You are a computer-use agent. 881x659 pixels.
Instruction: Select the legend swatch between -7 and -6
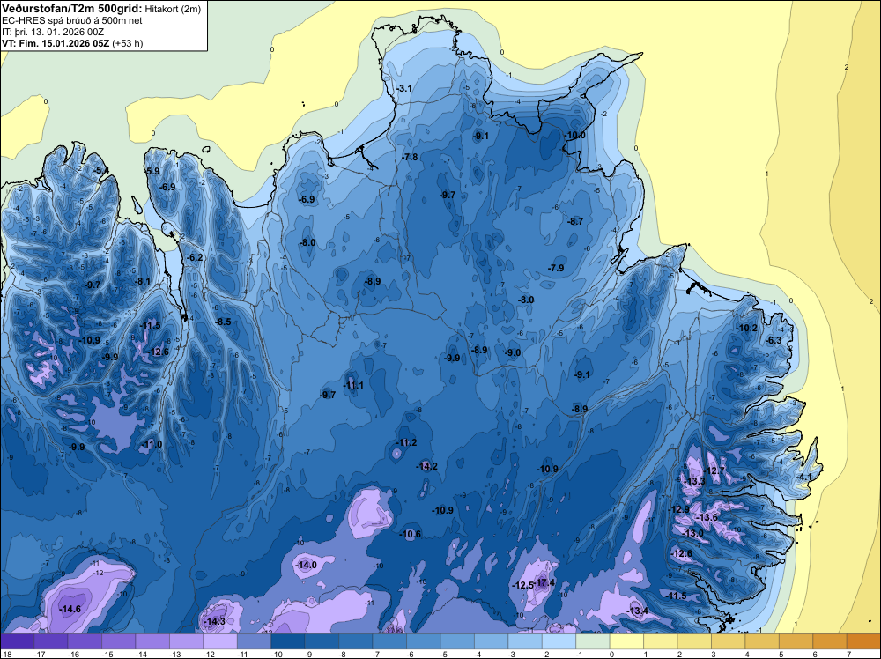click(390, 641)
